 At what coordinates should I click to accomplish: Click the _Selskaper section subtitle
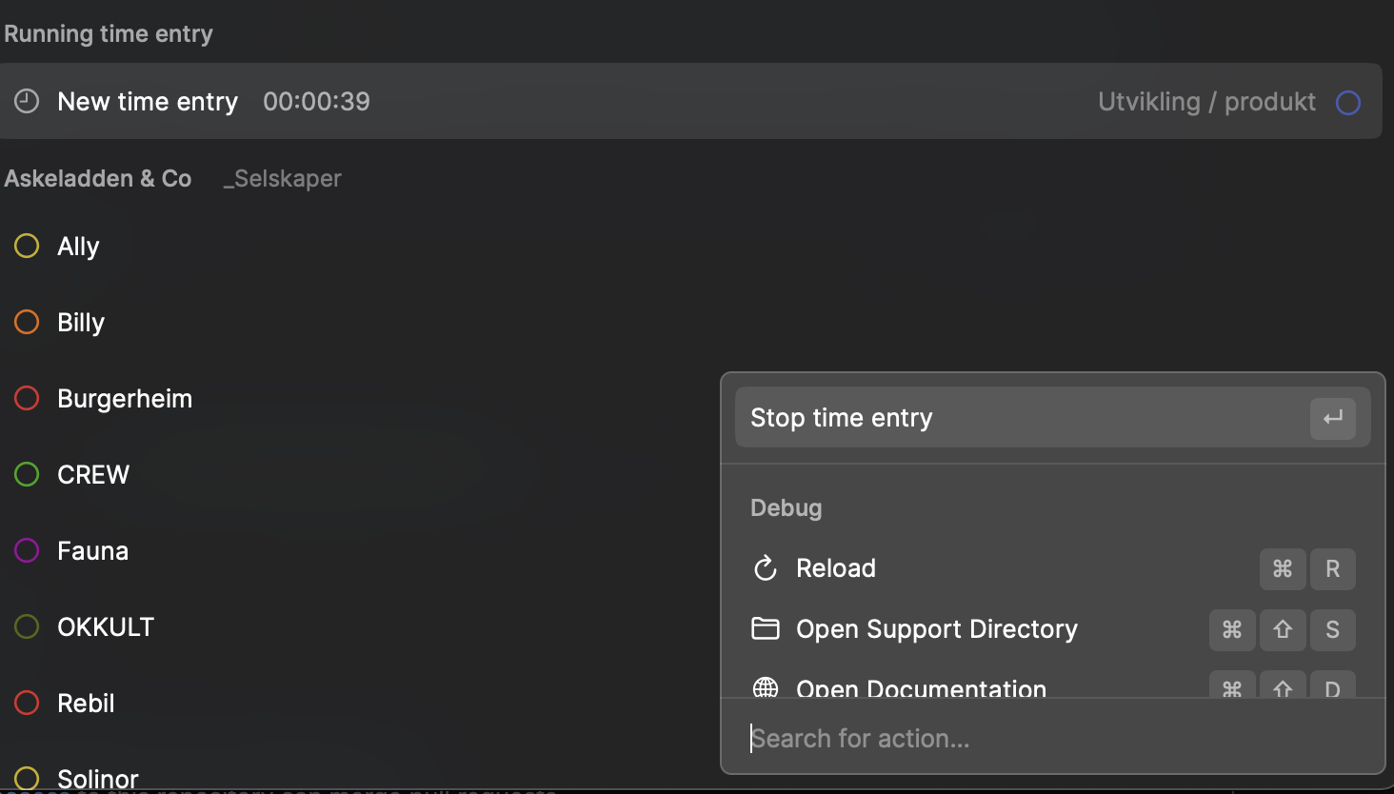point(282,178)
